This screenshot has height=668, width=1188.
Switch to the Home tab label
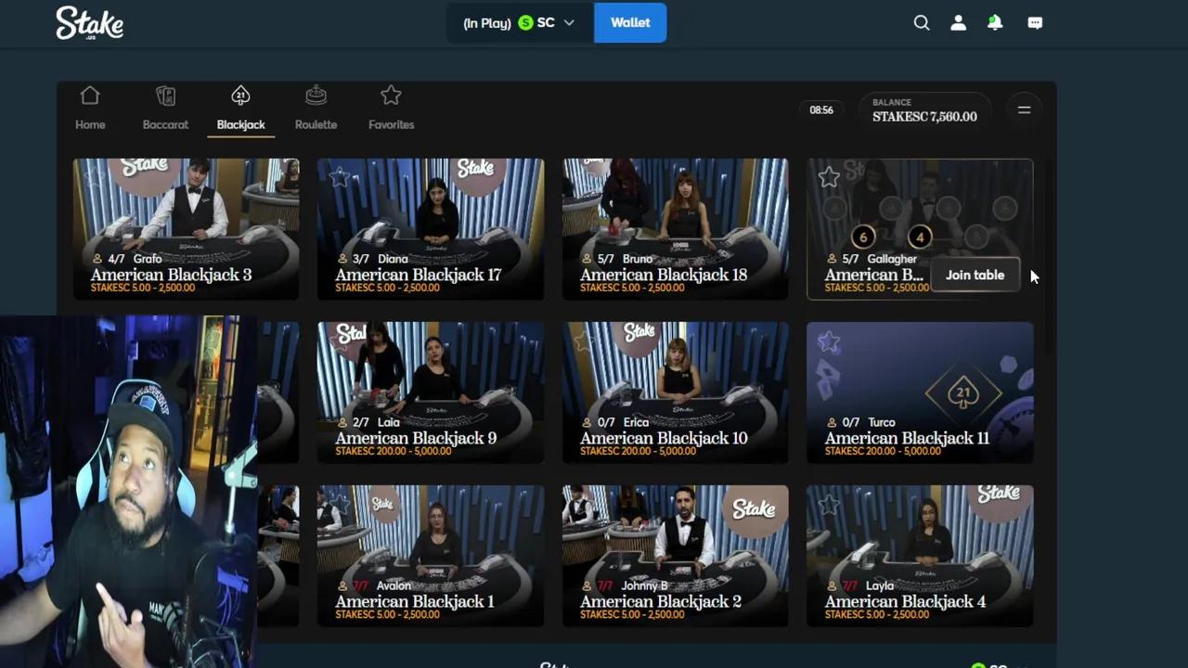(x=90, y=124)
